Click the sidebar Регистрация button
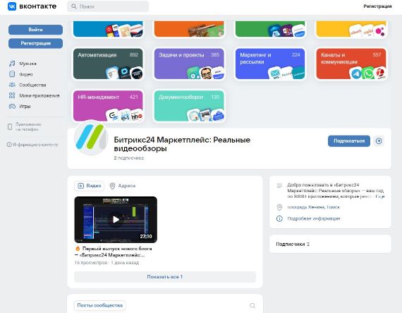The image size is (402, 313). point(35,43)
